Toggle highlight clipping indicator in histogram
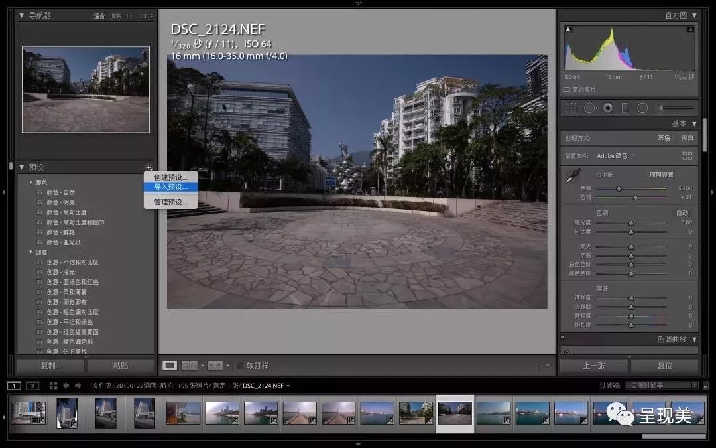 point(690,30)
